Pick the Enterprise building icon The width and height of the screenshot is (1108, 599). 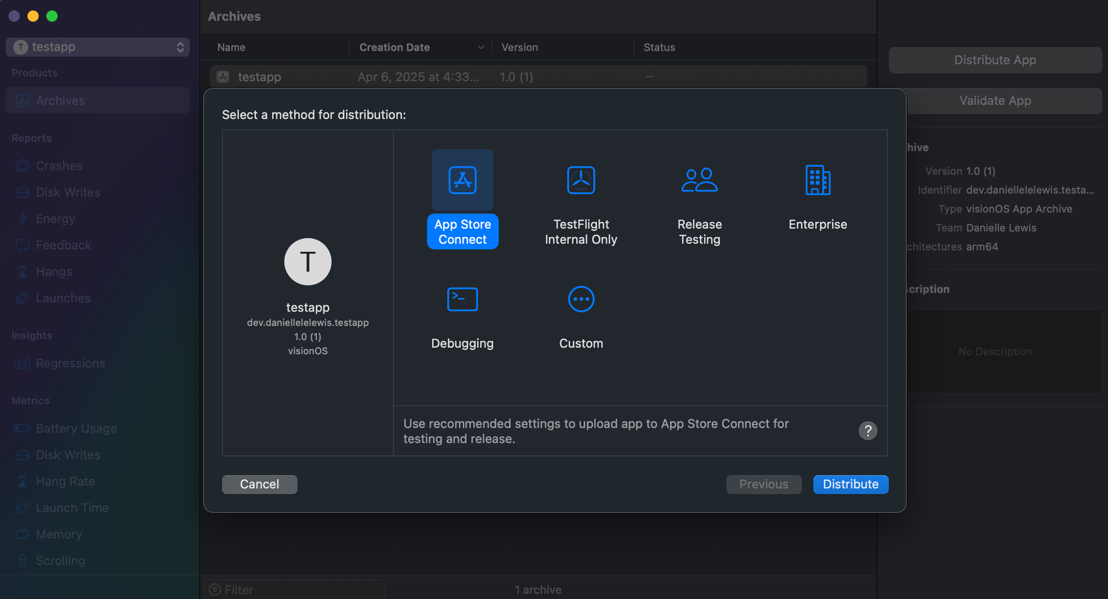click(818, 180)
